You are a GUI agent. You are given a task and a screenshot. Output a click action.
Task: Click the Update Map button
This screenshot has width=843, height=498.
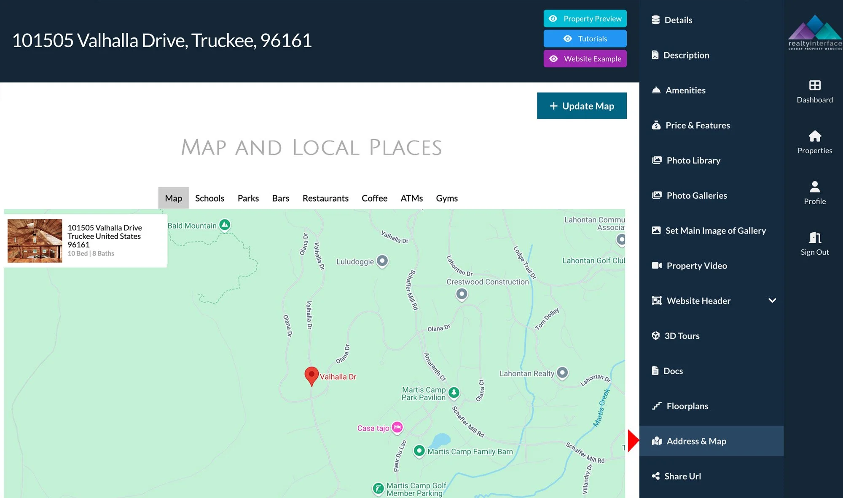(582, 106)
